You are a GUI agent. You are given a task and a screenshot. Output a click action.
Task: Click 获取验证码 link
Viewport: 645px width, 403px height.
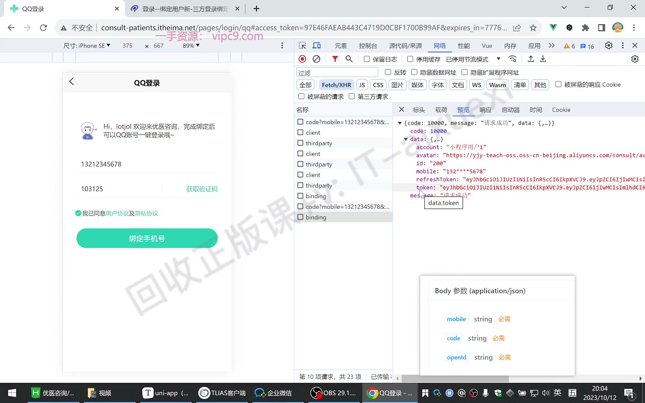202,189
